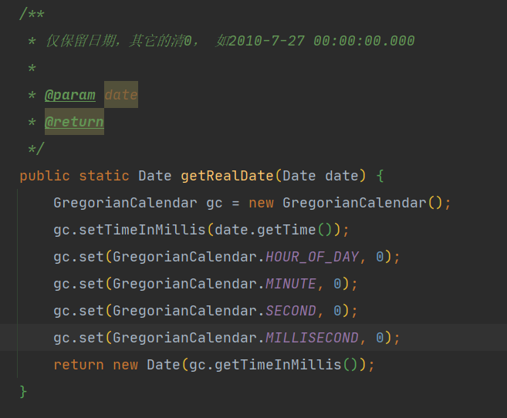The width and height of the screenshot is (507, 418).
Task: Click the getRealDate method name
Action: [x=227, y=176]
